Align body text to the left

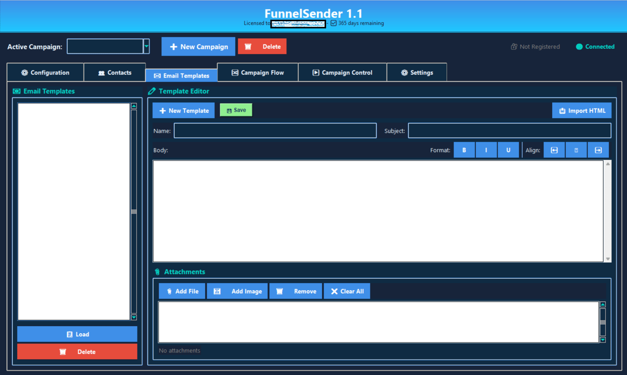(x=554, y=150)
